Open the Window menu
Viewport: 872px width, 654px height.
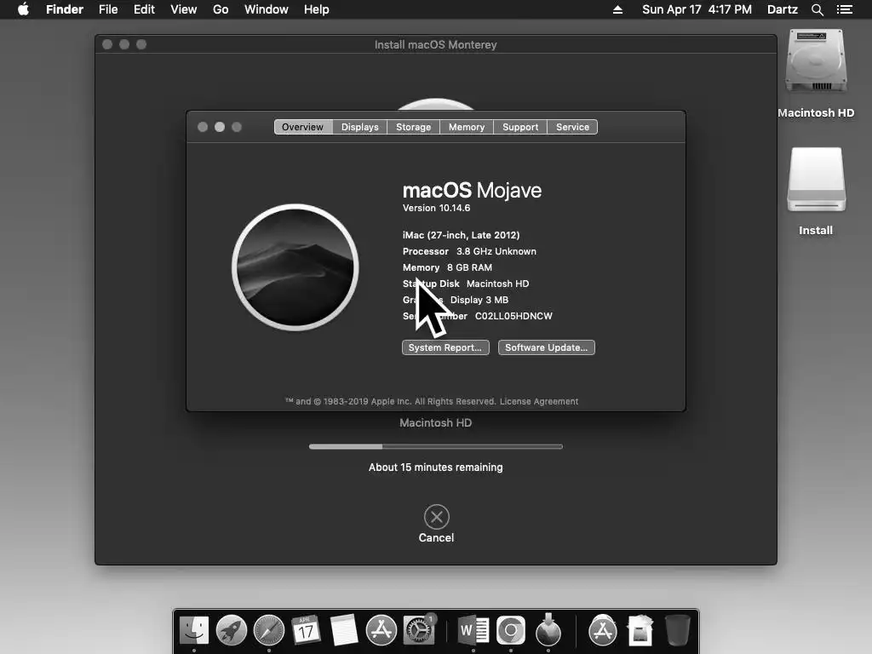[267, 9]
